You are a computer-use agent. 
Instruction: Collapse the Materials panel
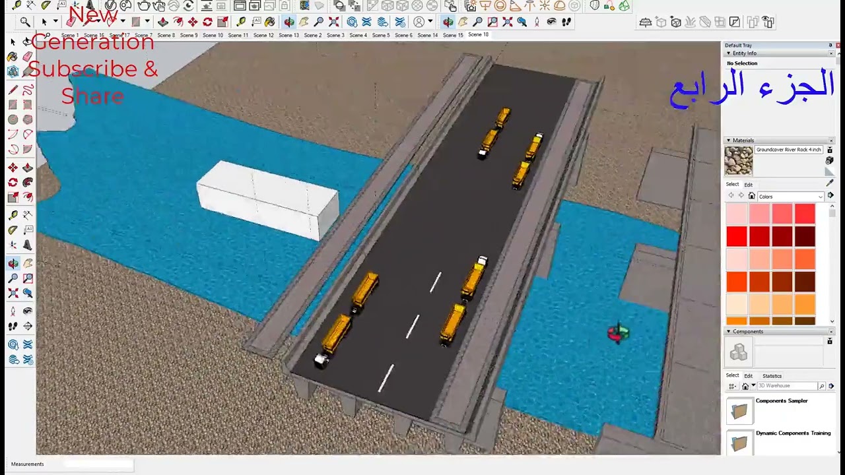(728, 141)
